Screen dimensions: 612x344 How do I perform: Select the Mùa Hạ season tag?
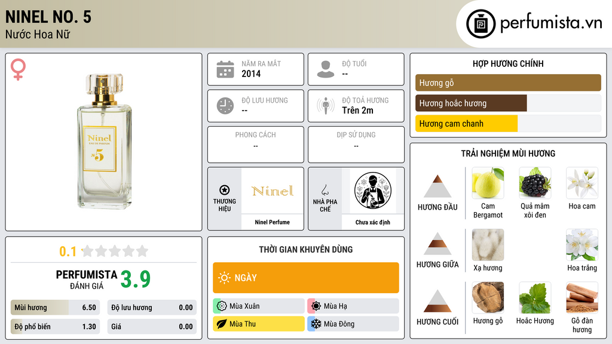(353, 306)
